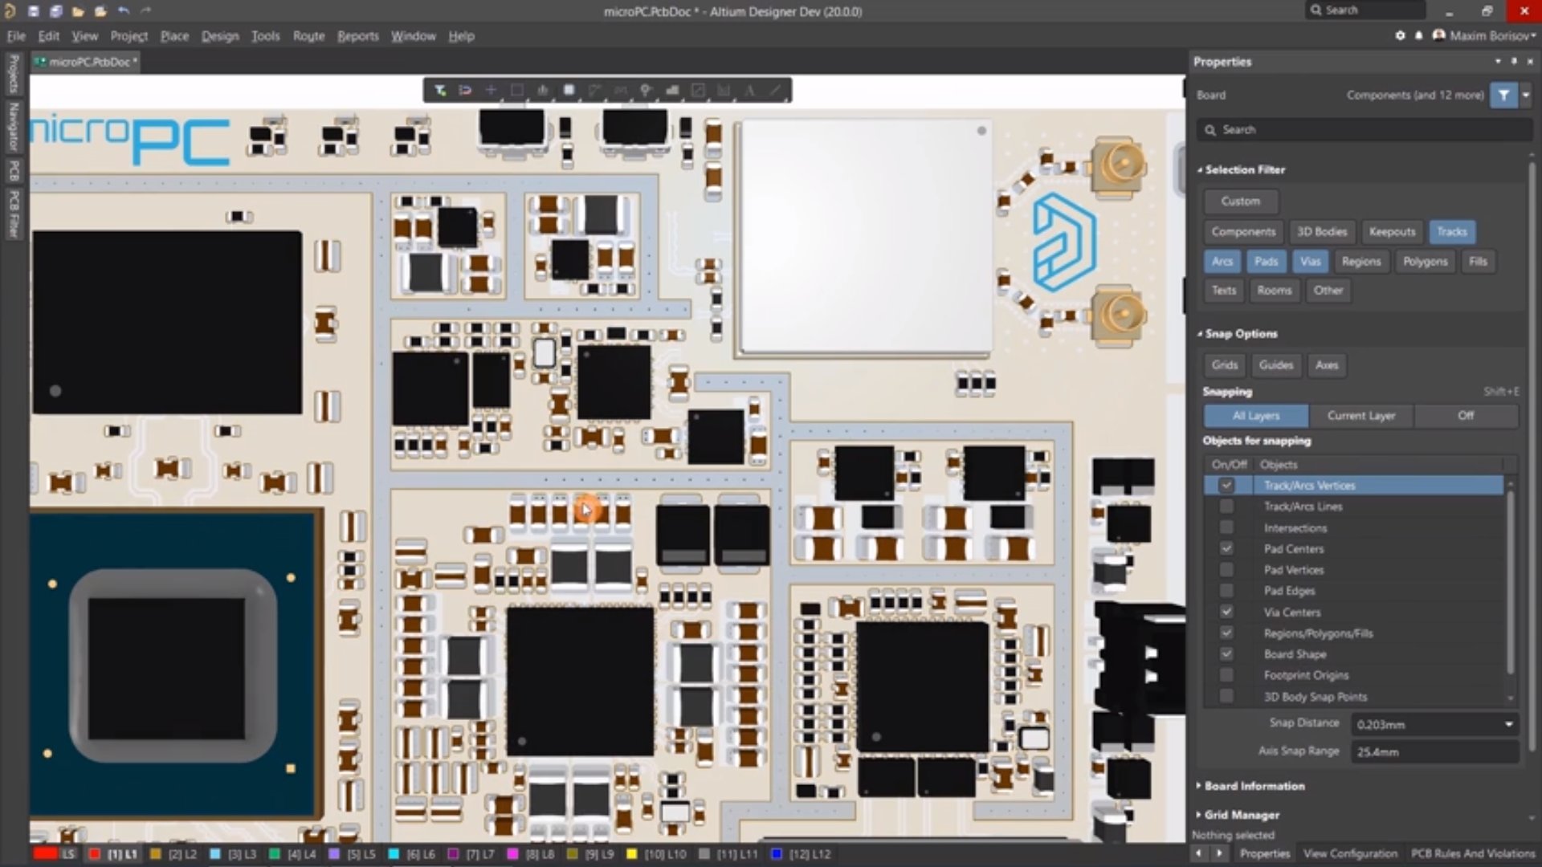Click the place via pin icon in Active Bar

point(647,90)
